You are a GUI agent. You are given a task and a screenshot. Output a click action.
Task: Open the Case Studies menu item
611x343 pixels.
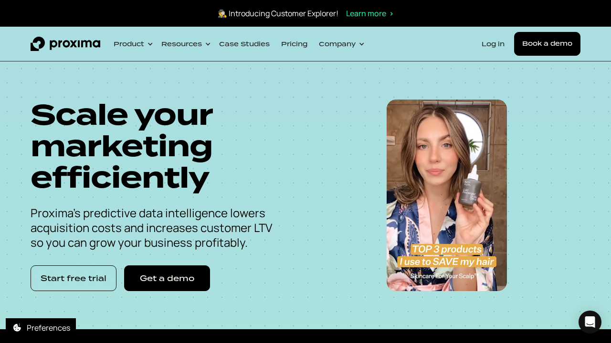click(x=244, y=44)
